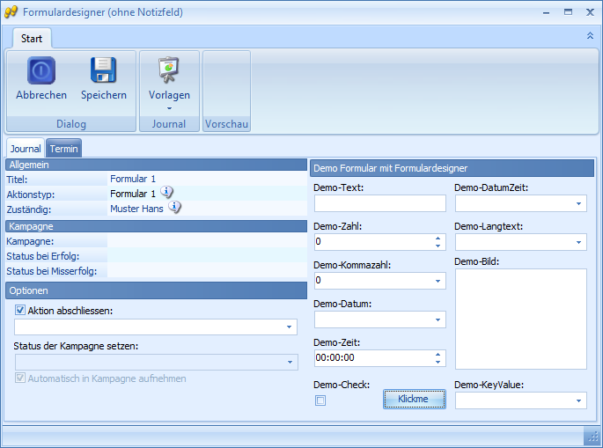Open the Aktion abschliessen dropdown
The height and width of the screenshot is (448, 603).
pyautogui.click(x=290, y=327)
